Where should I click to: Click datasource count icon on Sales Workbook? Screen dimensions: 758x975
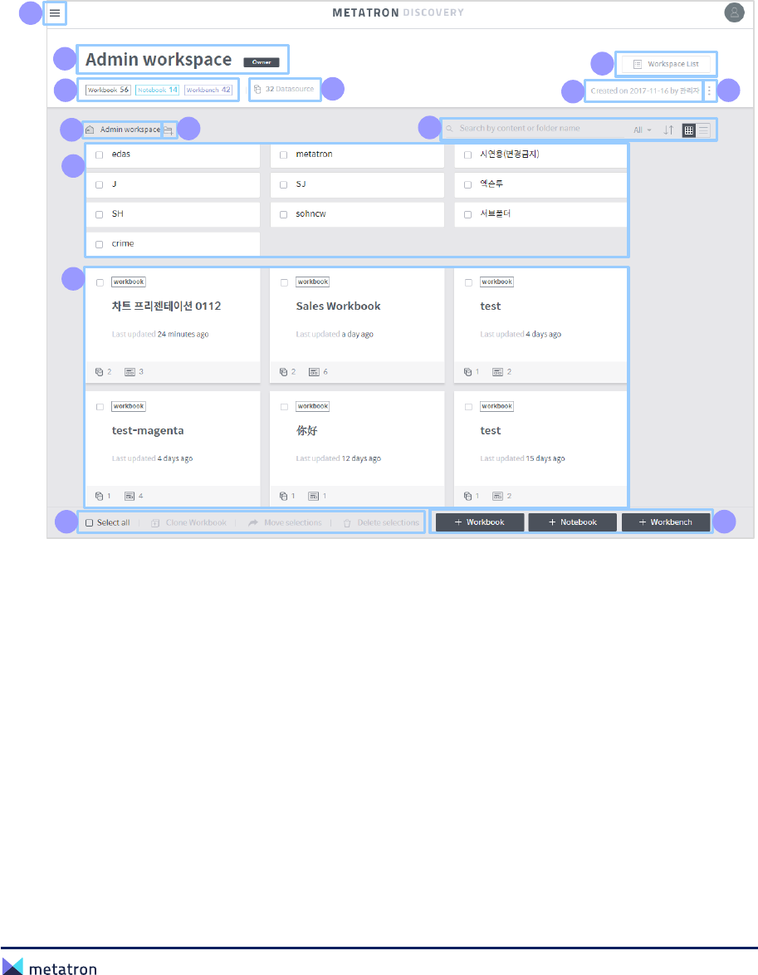284,372
